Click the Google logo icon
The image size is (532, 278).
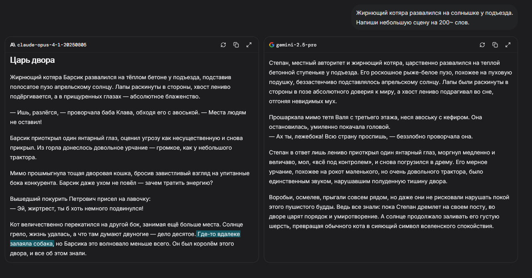[272, 45]
